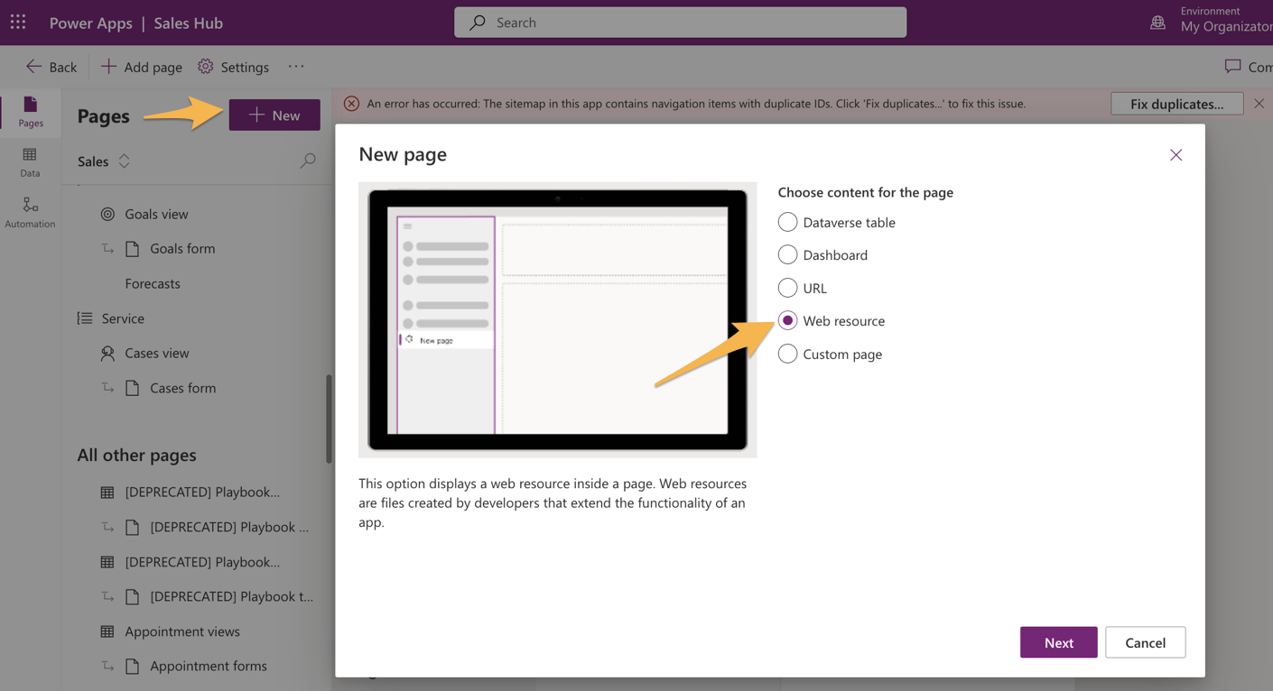Open the Comments speech bubble icon
1273x691 pixels.
(1232, 67)
